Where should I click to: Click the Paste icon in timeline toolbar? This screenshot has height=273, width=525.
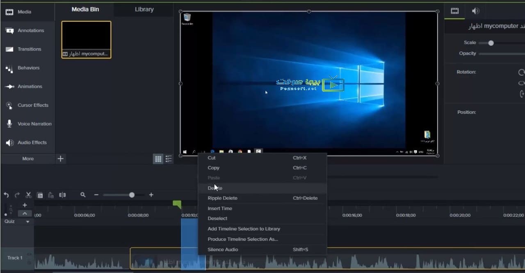(51, 195)
